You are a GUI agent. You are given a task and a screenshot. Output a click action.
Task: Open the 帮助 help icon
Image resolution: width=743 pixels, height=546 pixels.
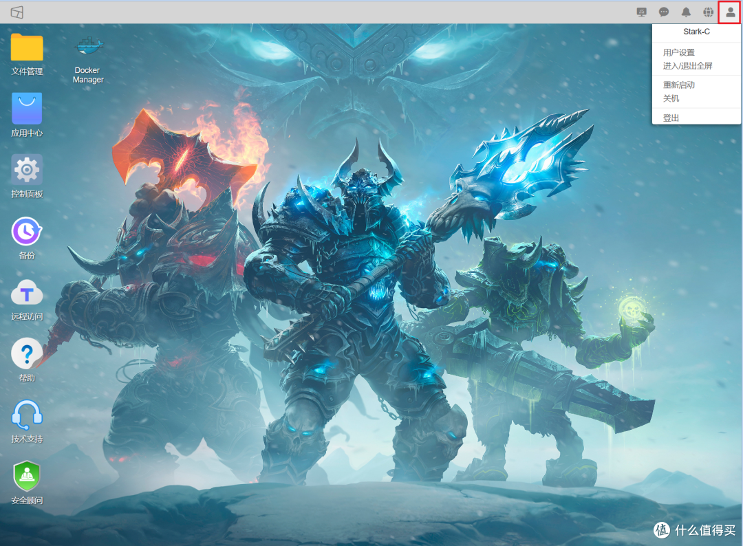click(27, 353)
